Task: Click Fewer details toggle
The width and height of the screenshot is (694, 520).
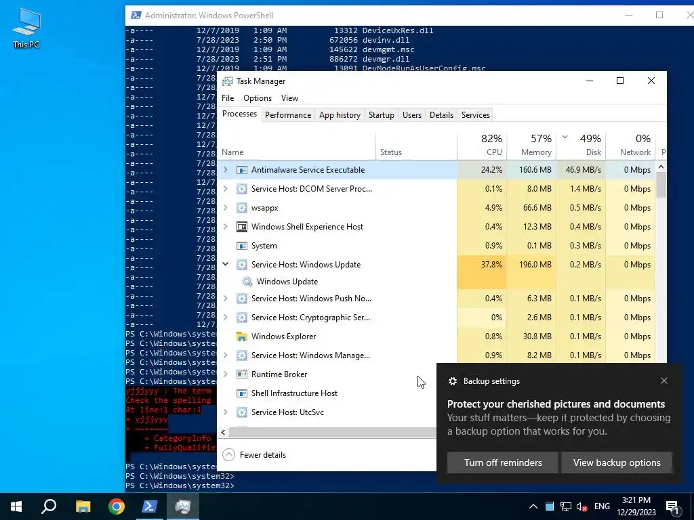Action: click(x=255, y=455)
